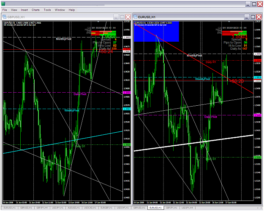Click the chart shift triangle atop GBPUSD chart
This screenshot has width=264, height=211.
98,22
